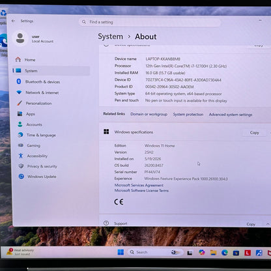Launch Microsoft Edge from the taskbar
This screenshot has width=271, height=271.
(x=224, y=253)
